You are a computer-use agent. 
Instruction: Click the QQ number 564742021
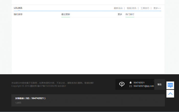pos(139,82)
